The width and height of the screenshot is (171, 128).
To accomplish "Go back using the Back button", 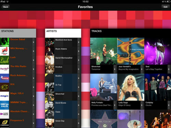I will click(x=5, y=7).
